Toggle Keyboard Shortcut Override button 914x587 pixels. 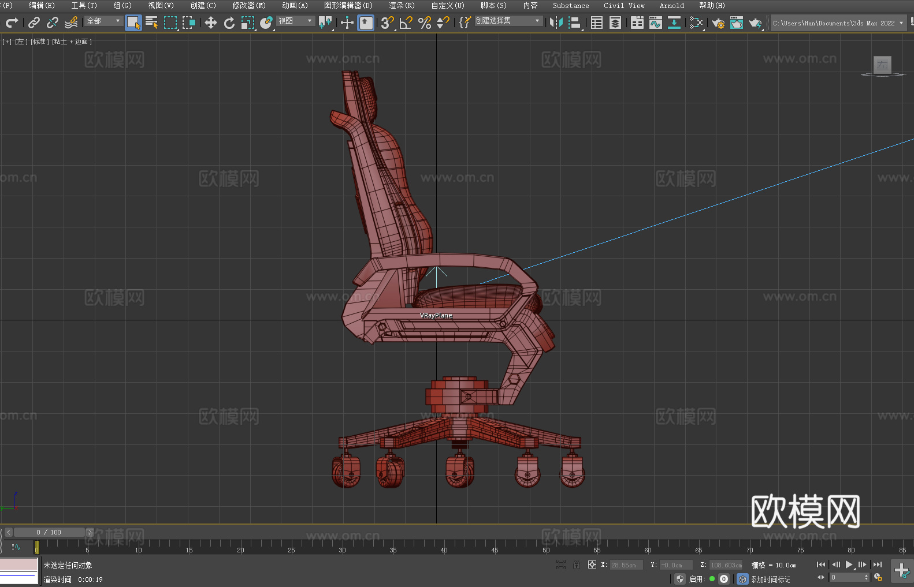[x=366, y=23]
